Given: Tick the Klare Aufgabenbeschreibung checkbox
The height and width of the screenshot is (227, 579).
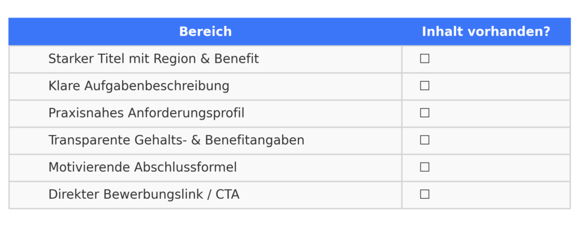Looking at the screenshot, I should [425, 86].
